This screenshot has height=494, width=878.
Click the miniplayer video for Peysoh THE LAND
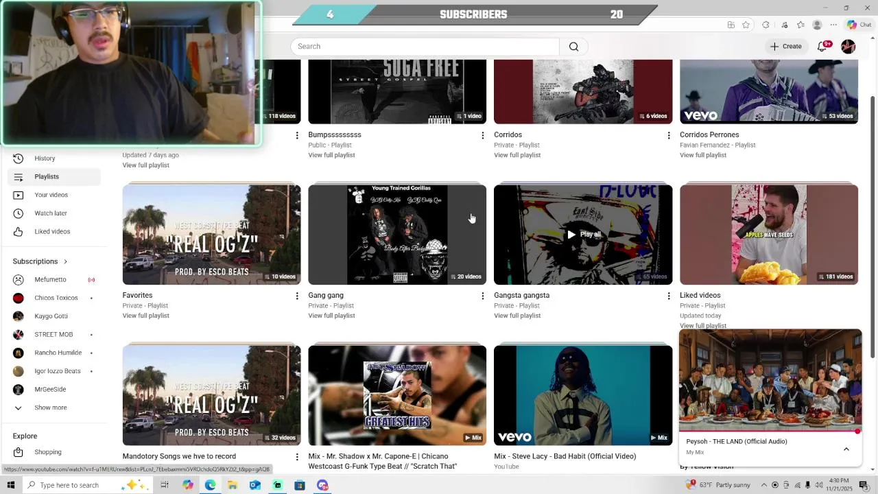(770, 380)
